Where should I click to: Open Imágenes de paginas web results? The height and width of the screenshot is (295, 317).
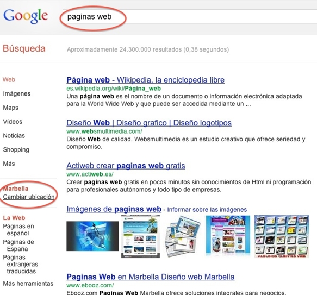(x=114, y=209)
